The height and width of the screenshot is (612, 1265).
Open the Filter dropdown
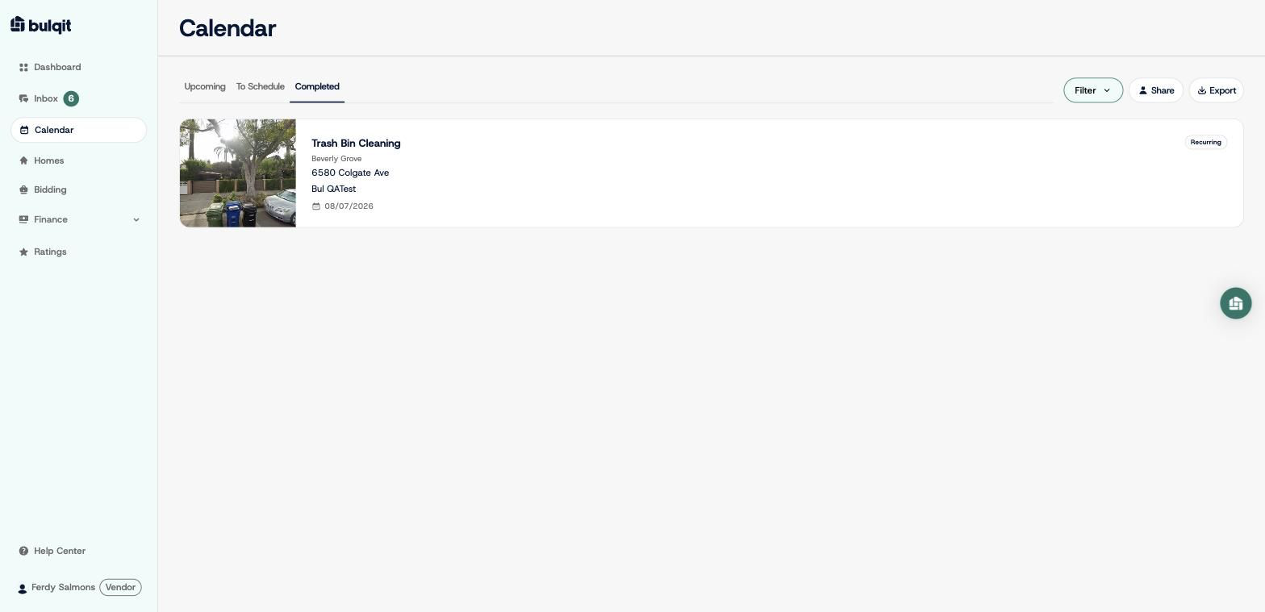coord(1093,90)
